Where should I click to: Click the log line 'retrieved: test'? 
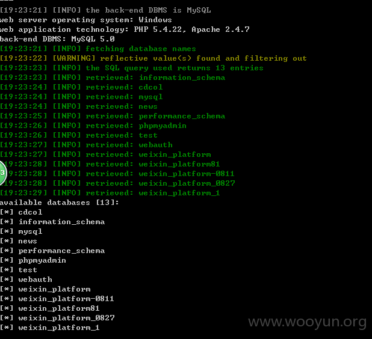(x=79, y=135)
